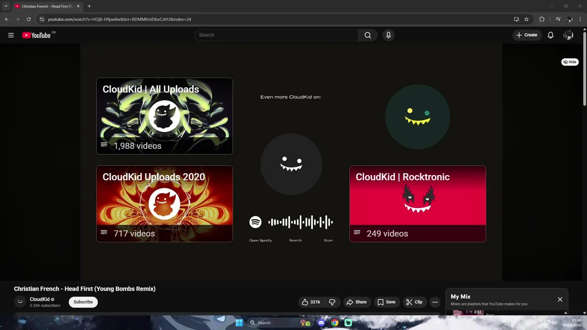Open the teal app icon on taskbar

tap(348, 323)
